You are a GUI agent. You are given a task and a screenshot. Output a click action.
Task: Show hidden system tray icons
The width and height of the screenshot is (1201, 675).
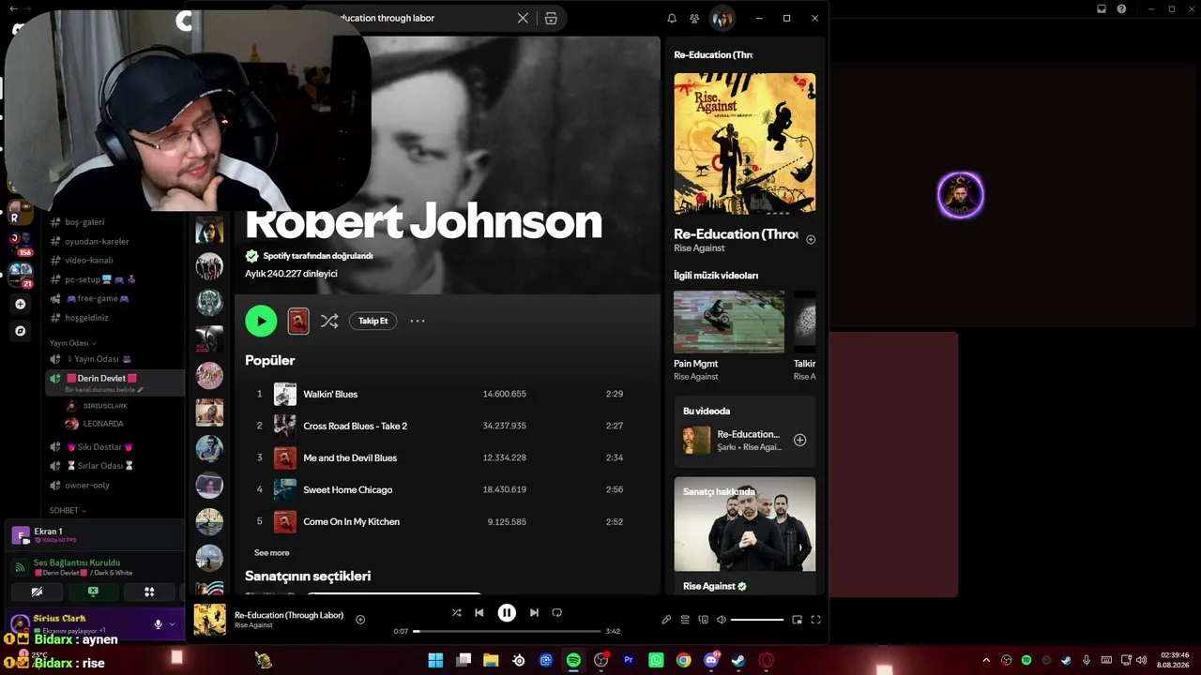(986, 660)
